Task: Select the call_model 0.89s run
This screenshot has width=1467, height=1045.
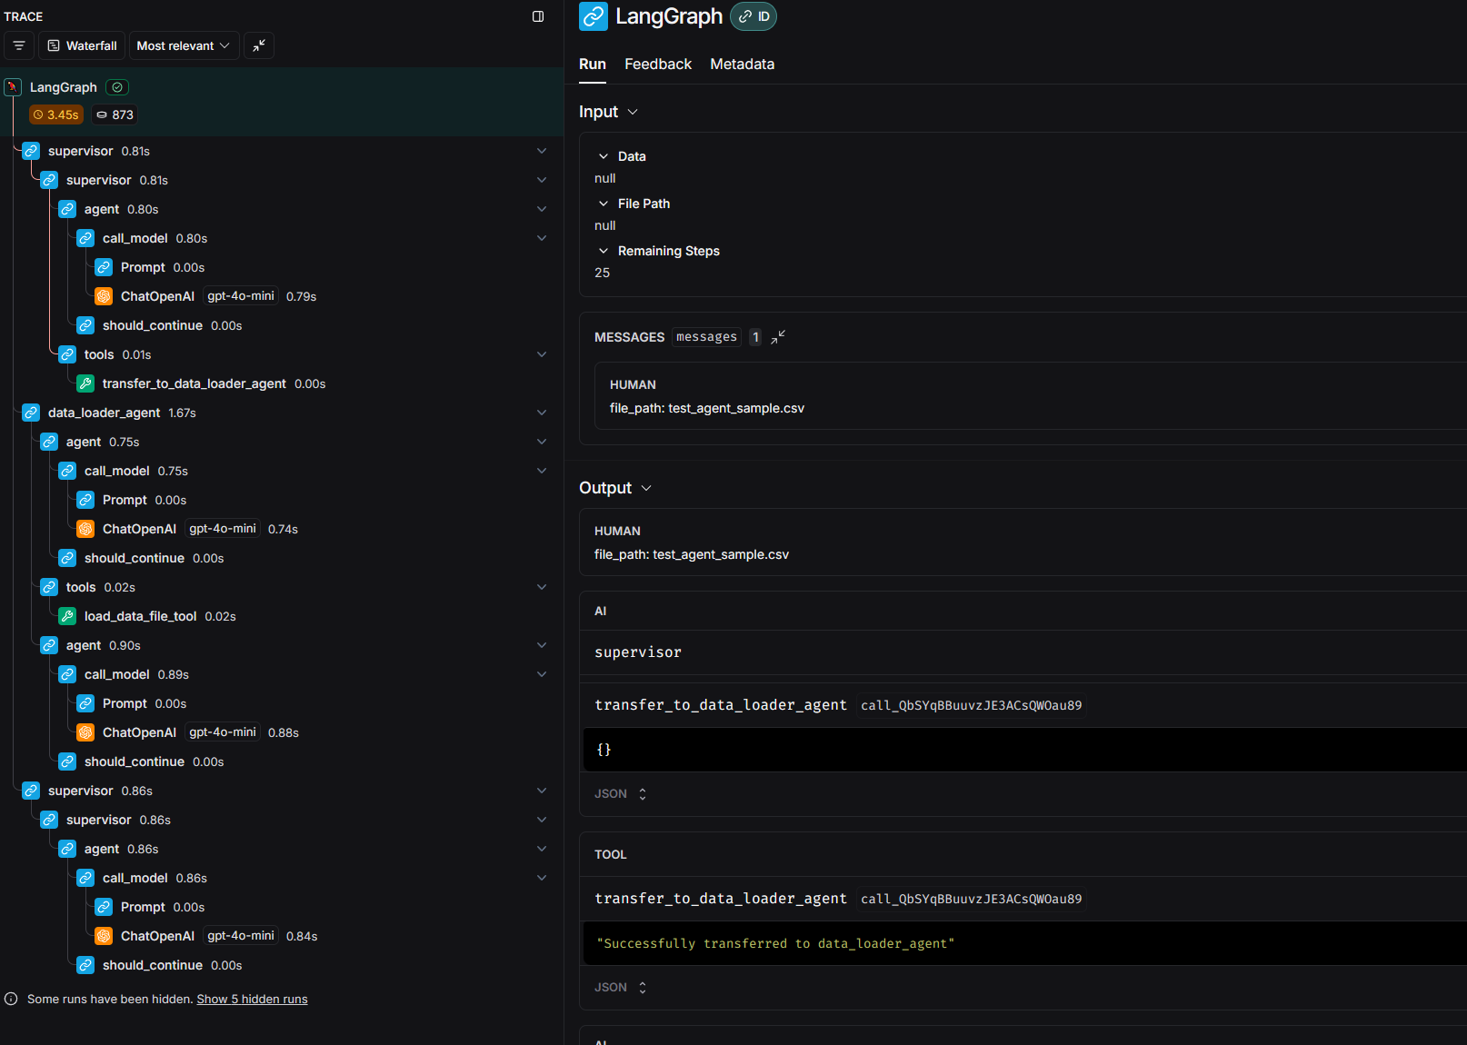Action: pyautogui.click(x=282, y=674)
